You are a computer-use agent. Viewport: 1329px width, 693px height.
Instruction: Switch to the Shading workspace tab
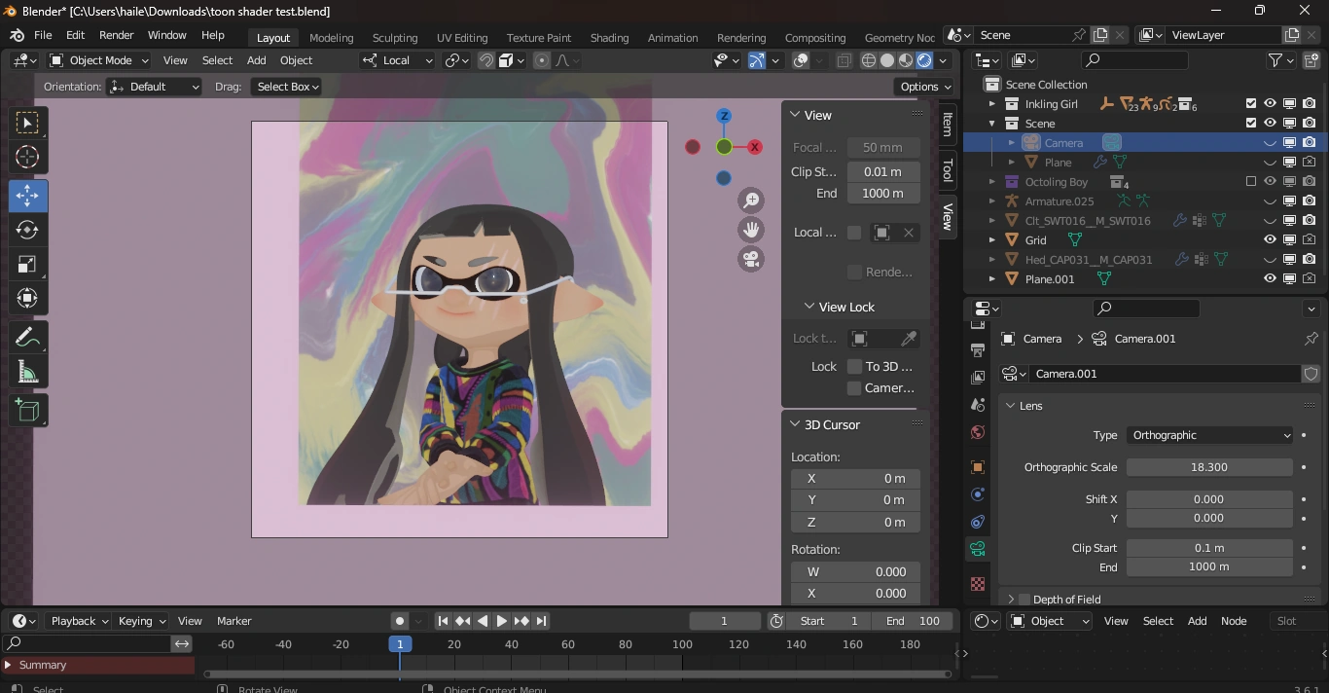point(609,38)
